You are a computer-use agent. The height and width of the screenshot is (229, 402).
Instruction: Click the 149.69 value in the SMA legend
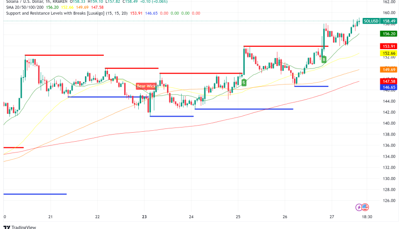[x=82, y=8]
